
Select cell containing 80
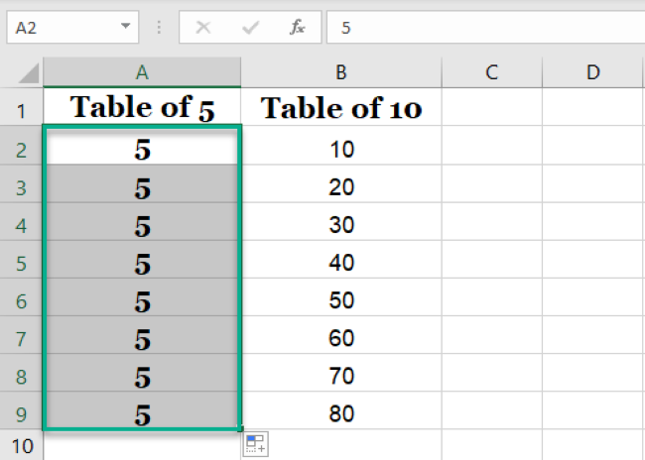point(340,413)
